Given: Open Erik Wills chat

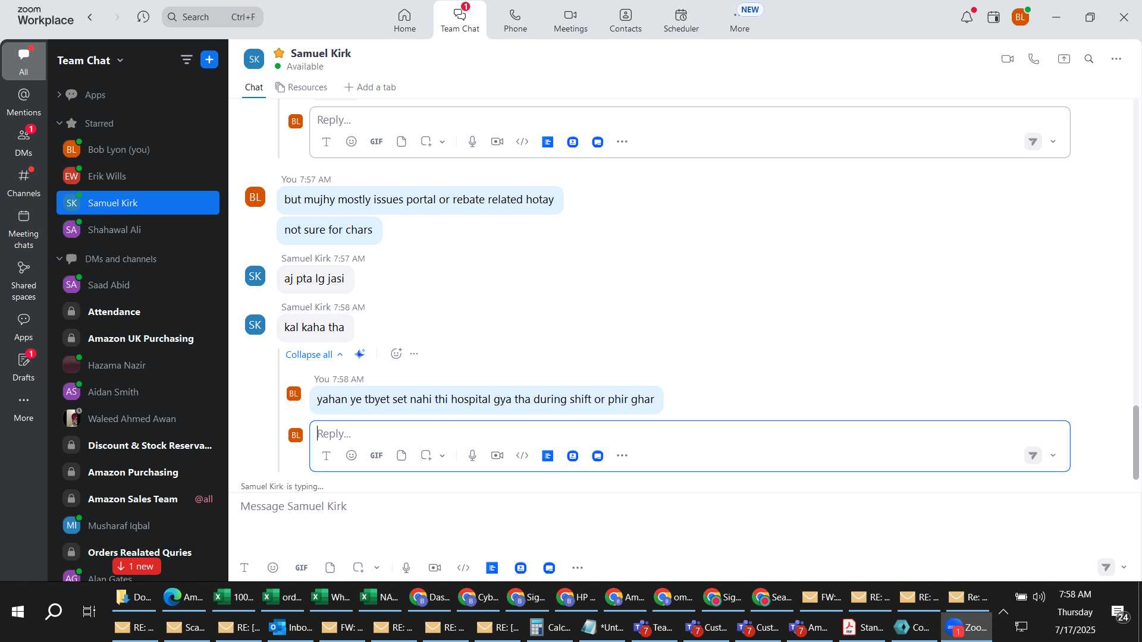Looking at the screenshot, I should [x=137, y=176].
